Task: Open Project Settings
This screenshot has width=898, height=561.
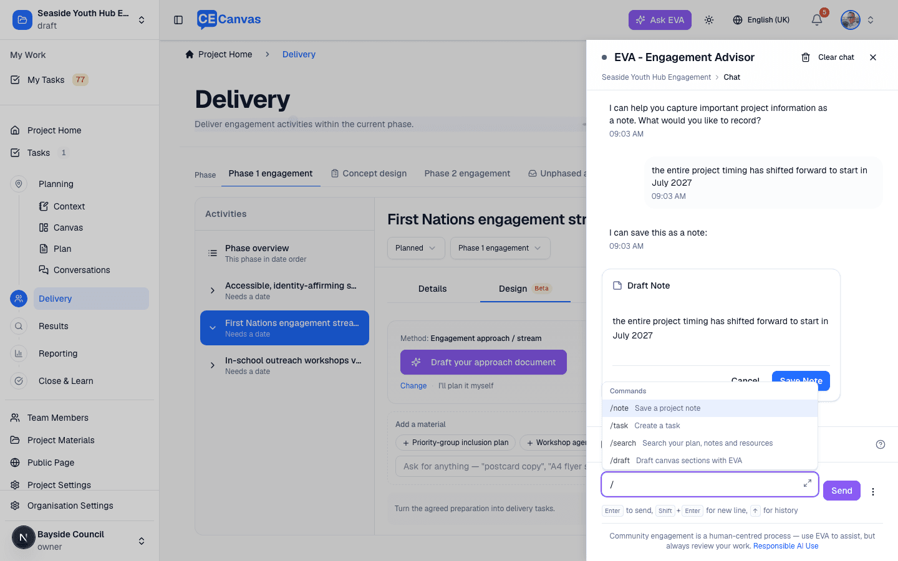Action: (59, 485)
